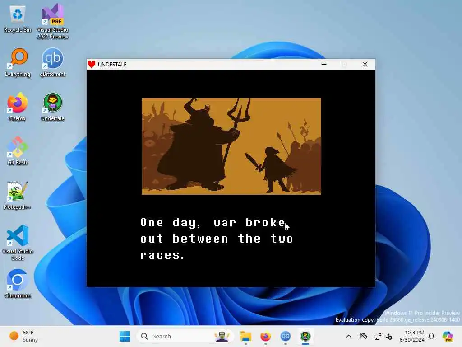Click the cloud sync tray icon
Screen dimensions: 462x347
pos(363,336)
